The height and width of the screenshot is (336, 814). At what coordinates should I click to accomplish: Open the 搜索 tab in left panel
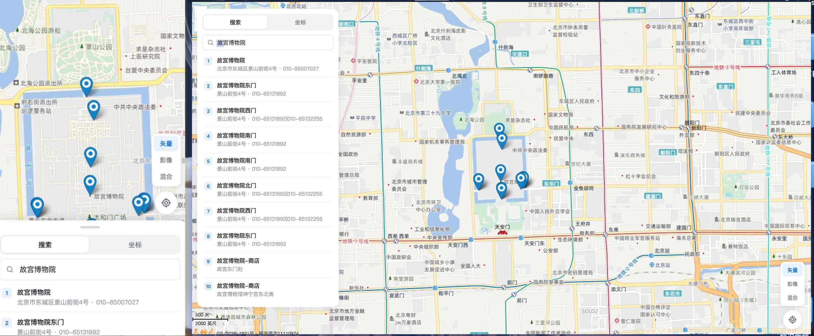(45, 245)
